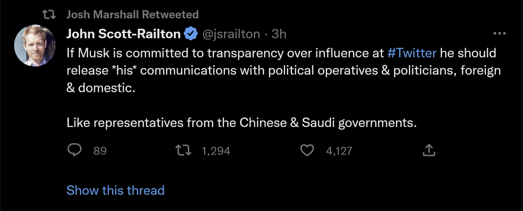523x211 pixels.
Task: Click the 1,294 retweets count
Action: coord(215,151)
